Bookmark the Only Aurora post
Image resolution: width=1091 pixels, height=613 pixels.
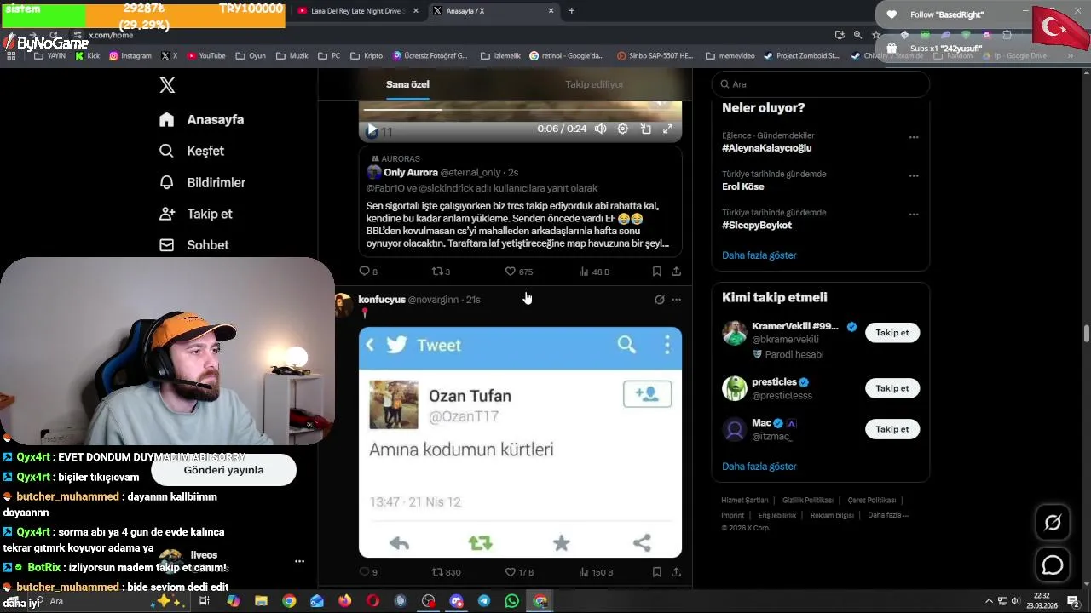(656, 272)
